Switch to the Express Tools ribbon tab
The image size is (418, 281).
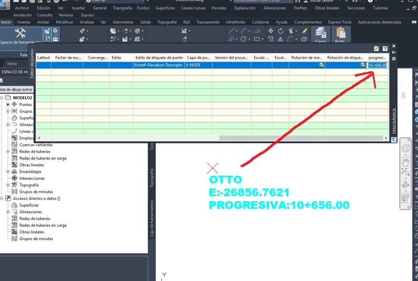pos(340,22)
